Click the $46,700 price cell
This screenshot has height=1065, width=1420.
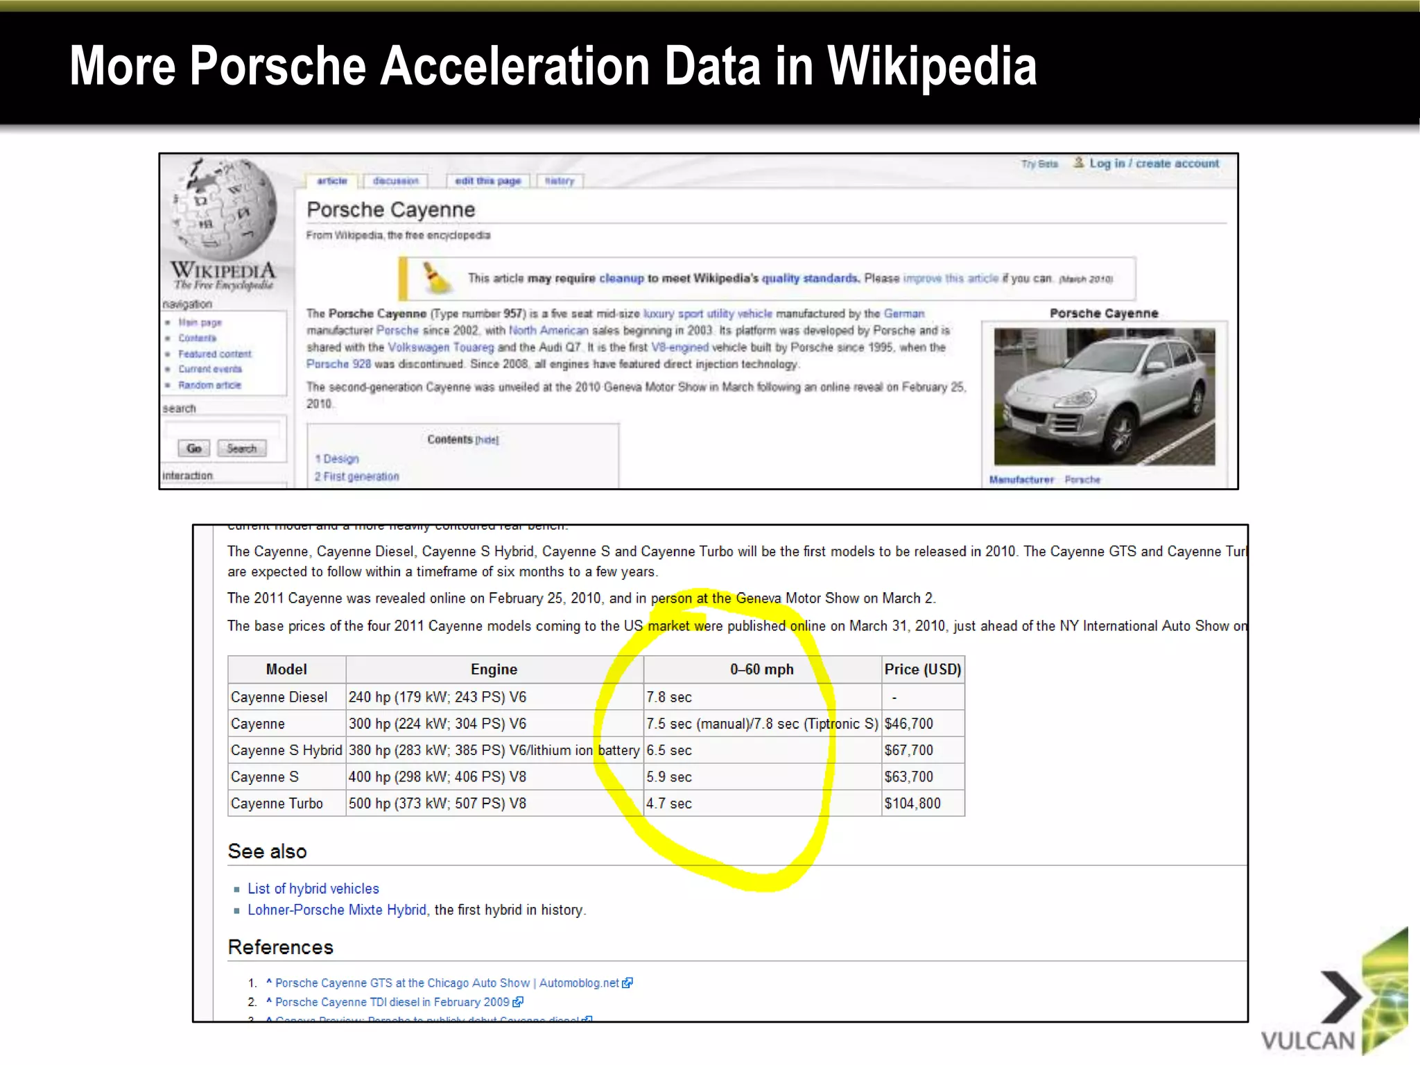923,723
